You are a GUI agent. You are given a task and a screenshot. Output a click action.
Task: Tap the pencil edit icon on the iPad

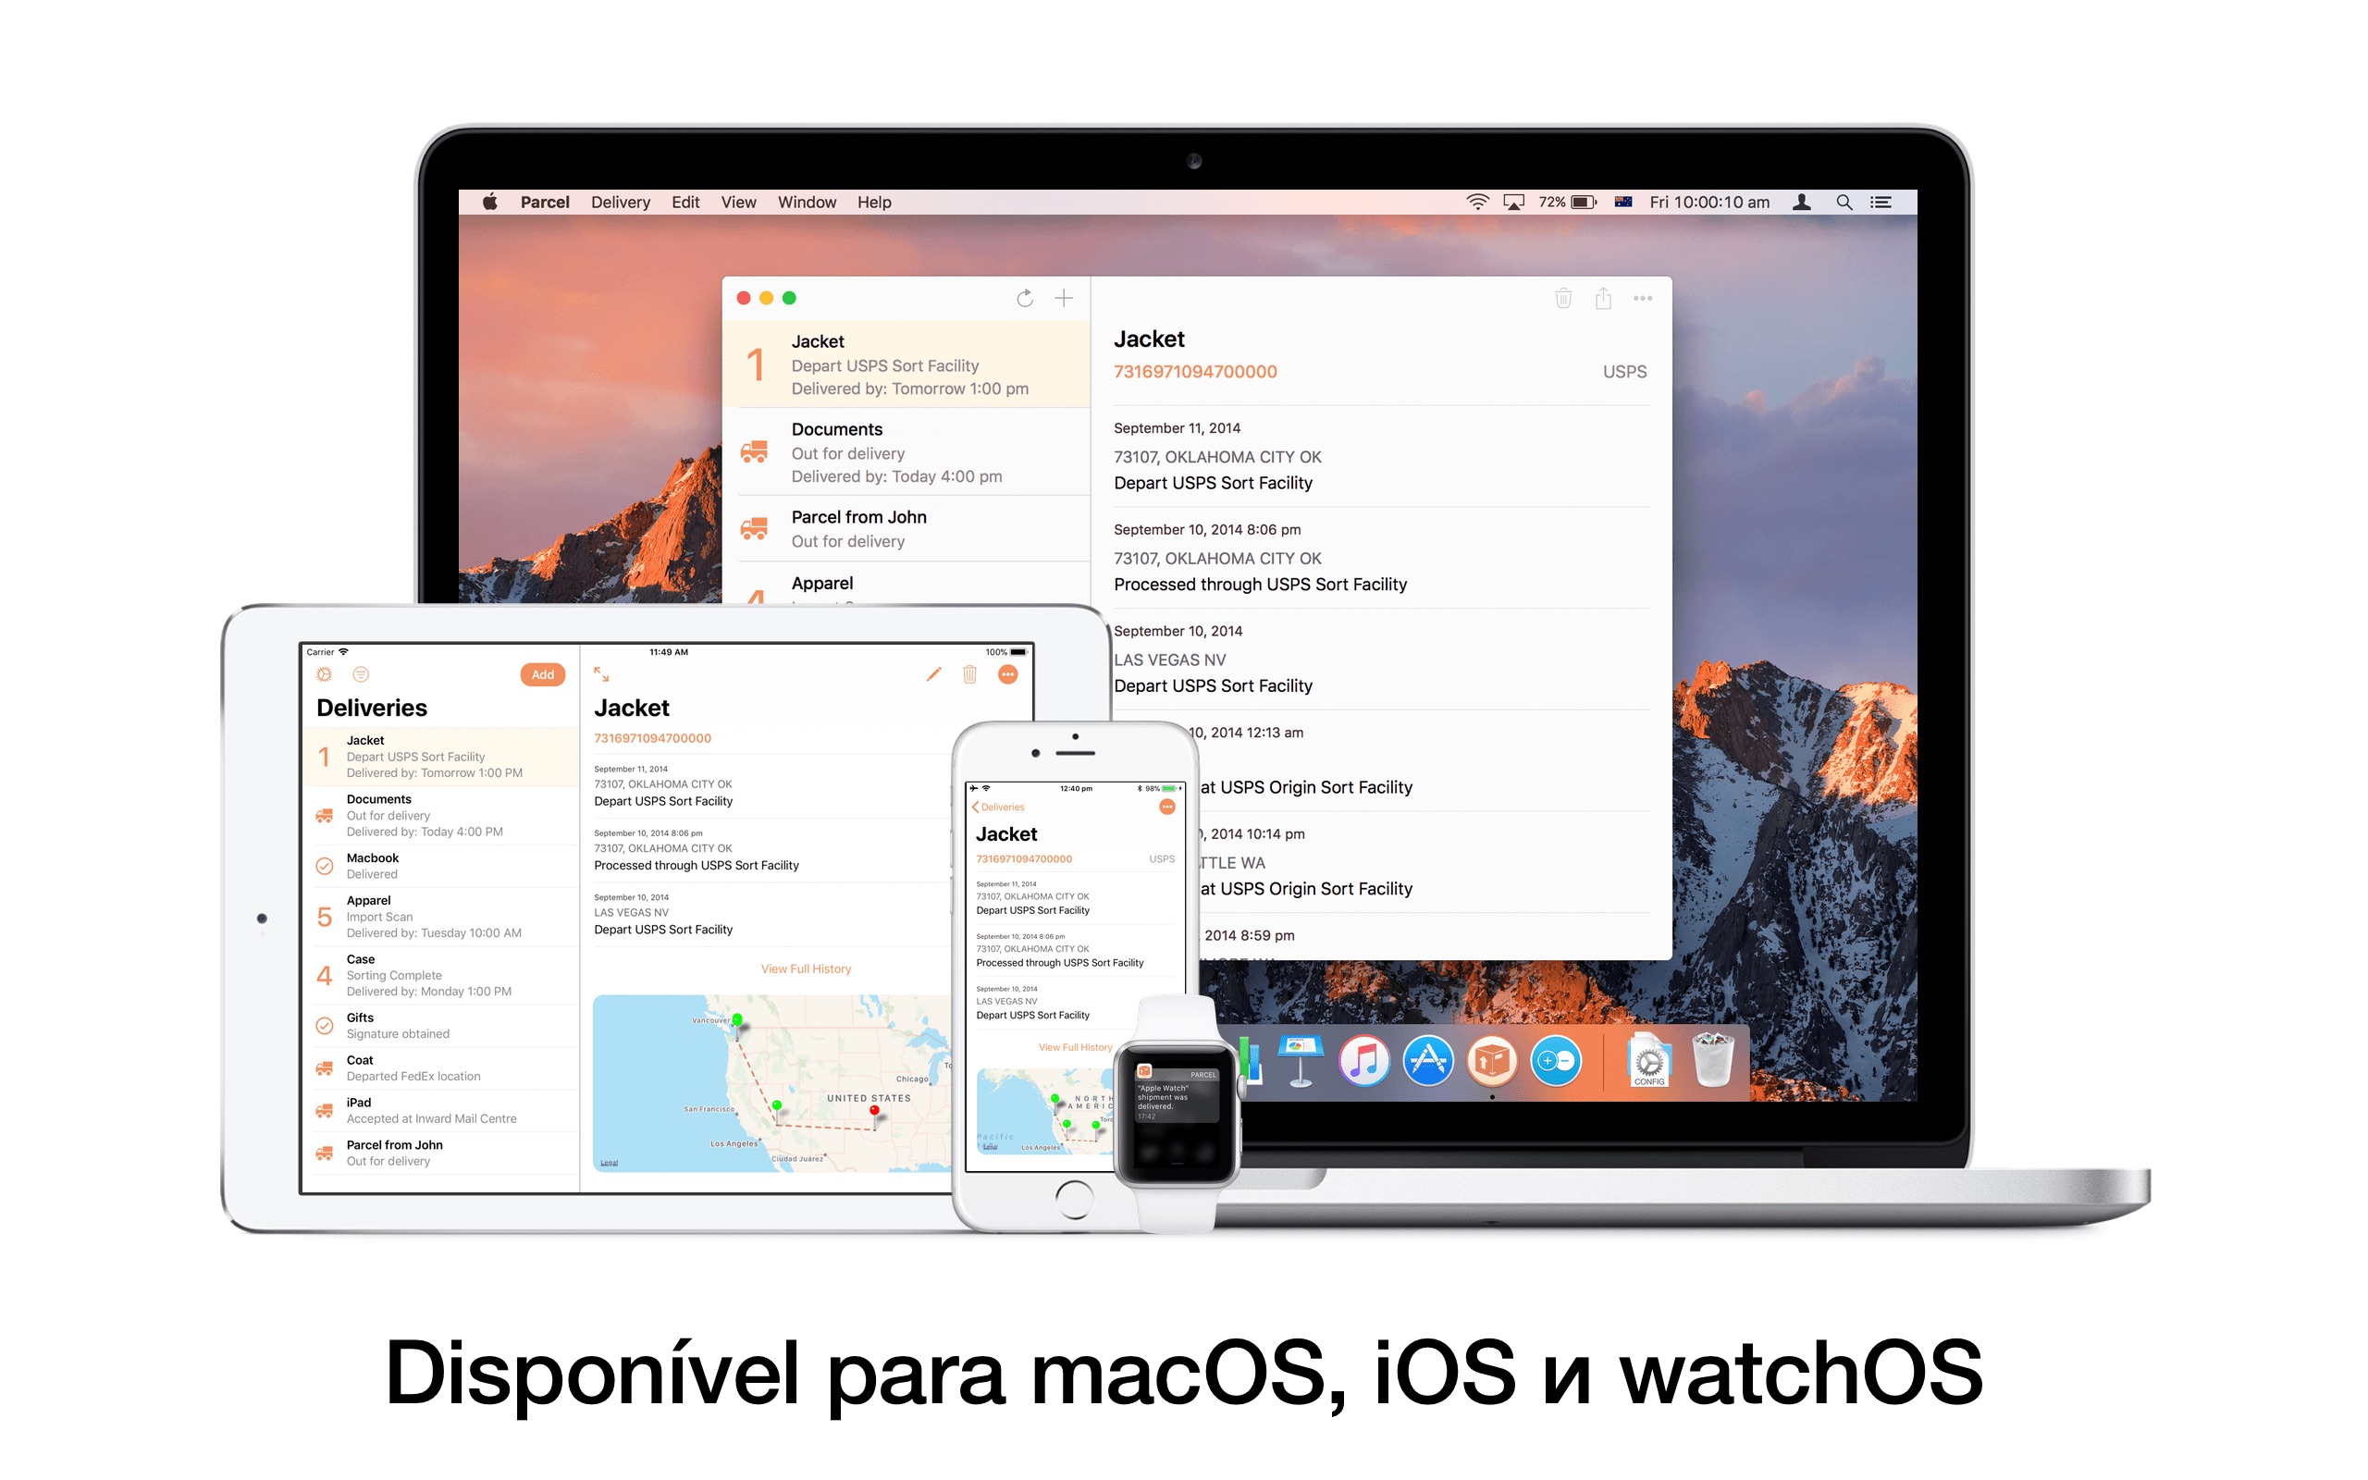click(x=933, y=674)
